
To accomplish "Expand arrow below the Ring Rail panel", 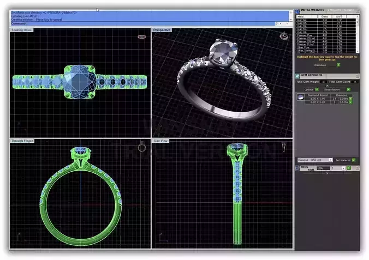I will (327, 173).
